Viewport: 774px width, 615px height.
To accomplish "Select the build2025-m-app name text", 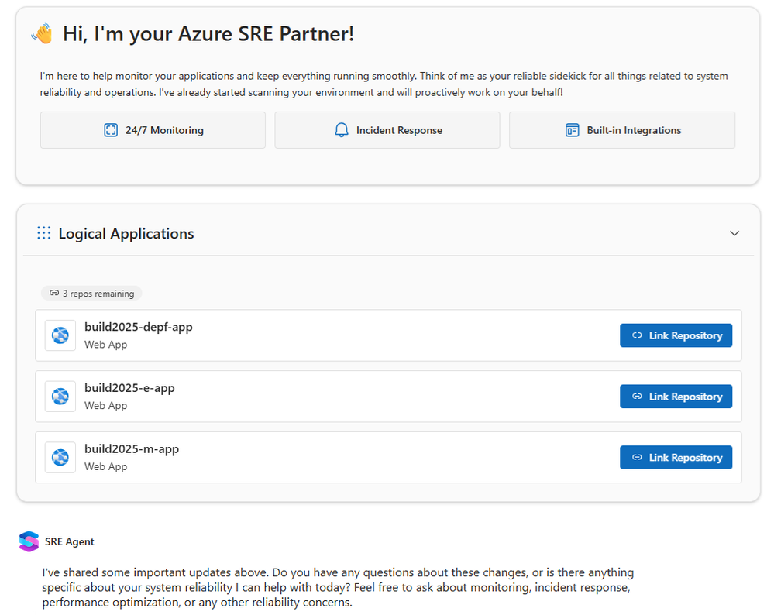I will point(132,449).
